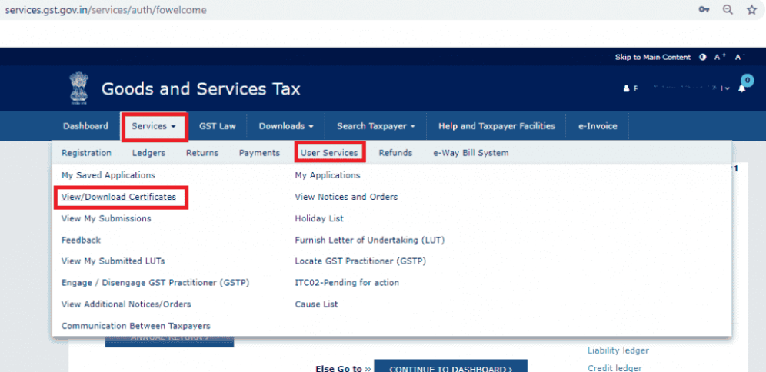Expand the Downloads dropdown menu
Screen dimensions: 766x372
[x=285, y=126]
